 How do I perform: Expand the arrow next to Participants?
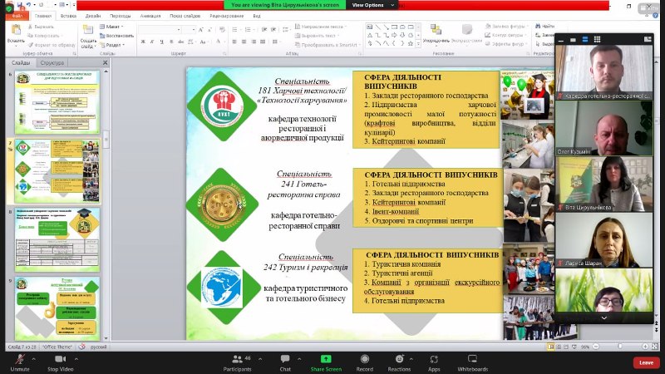(x=258, y=355)
